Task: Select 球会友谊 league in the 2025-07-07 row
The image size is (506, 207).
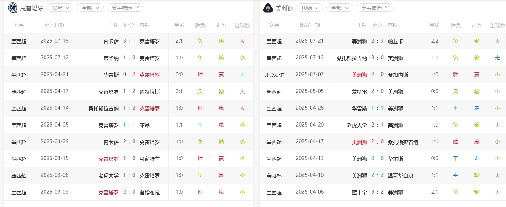Action: click(x=274, y=75)
